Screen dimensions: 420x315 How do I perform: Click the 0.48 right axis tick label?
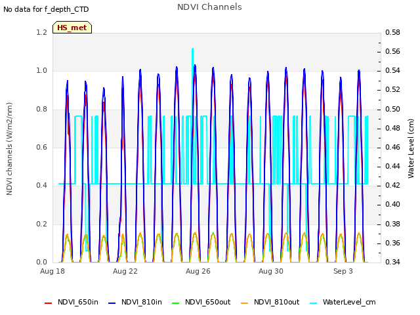coord(392,129)
